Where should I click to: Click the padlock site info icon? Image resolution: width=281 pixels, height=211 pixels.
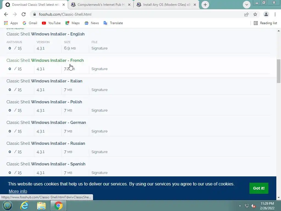click(x=35, y=14)
